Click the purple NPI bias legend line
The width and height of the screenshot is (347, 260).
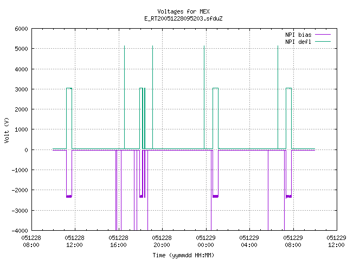pyautogui.click(x=323, y=35)
